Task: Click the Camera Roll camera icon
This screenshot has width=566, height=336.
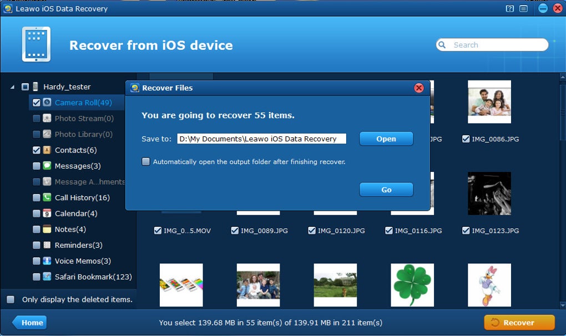Action: (47, 103)
